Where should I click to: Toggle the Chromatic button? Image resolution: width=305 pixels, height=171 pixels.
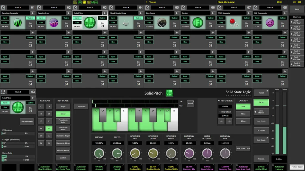(81, 106)
